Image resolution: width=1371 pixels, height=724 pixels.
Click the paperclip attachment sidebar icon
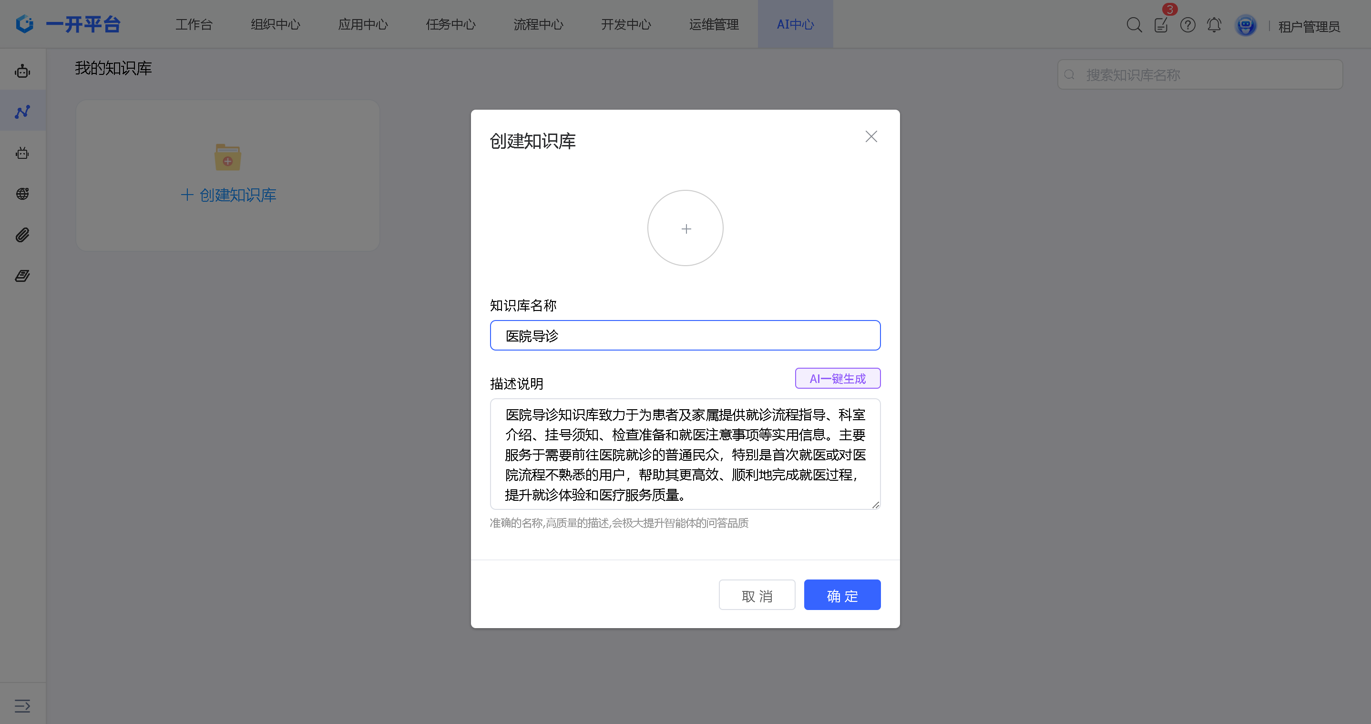[22, 235]
